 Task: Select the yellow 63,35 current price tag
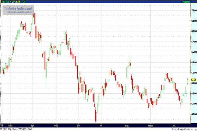tap(193, 80)
